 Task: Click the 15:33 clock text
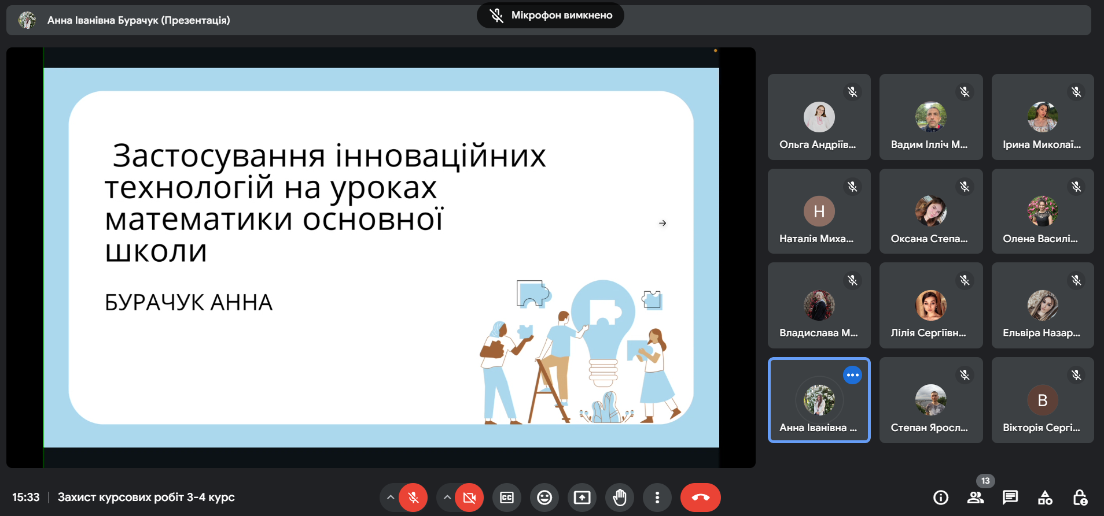click(x=26, y=498)
